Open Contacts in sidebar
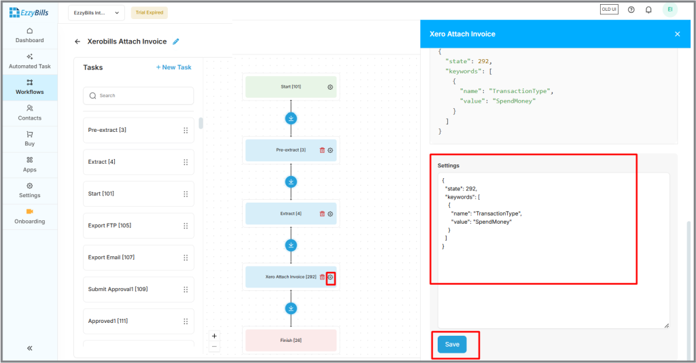The height and width of the screenshot is (363, 696). [x=30, y=113]
